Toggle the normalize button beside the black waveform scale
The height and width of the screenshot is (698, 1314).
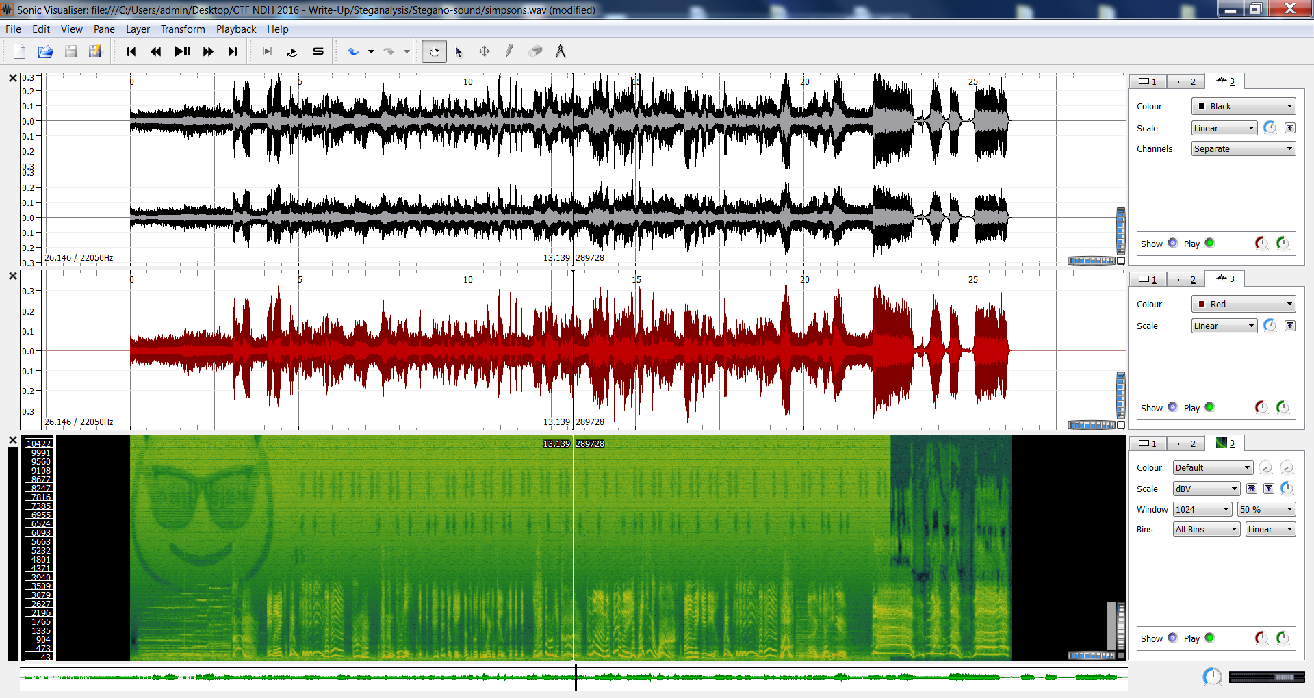(x=1290, y=128)
